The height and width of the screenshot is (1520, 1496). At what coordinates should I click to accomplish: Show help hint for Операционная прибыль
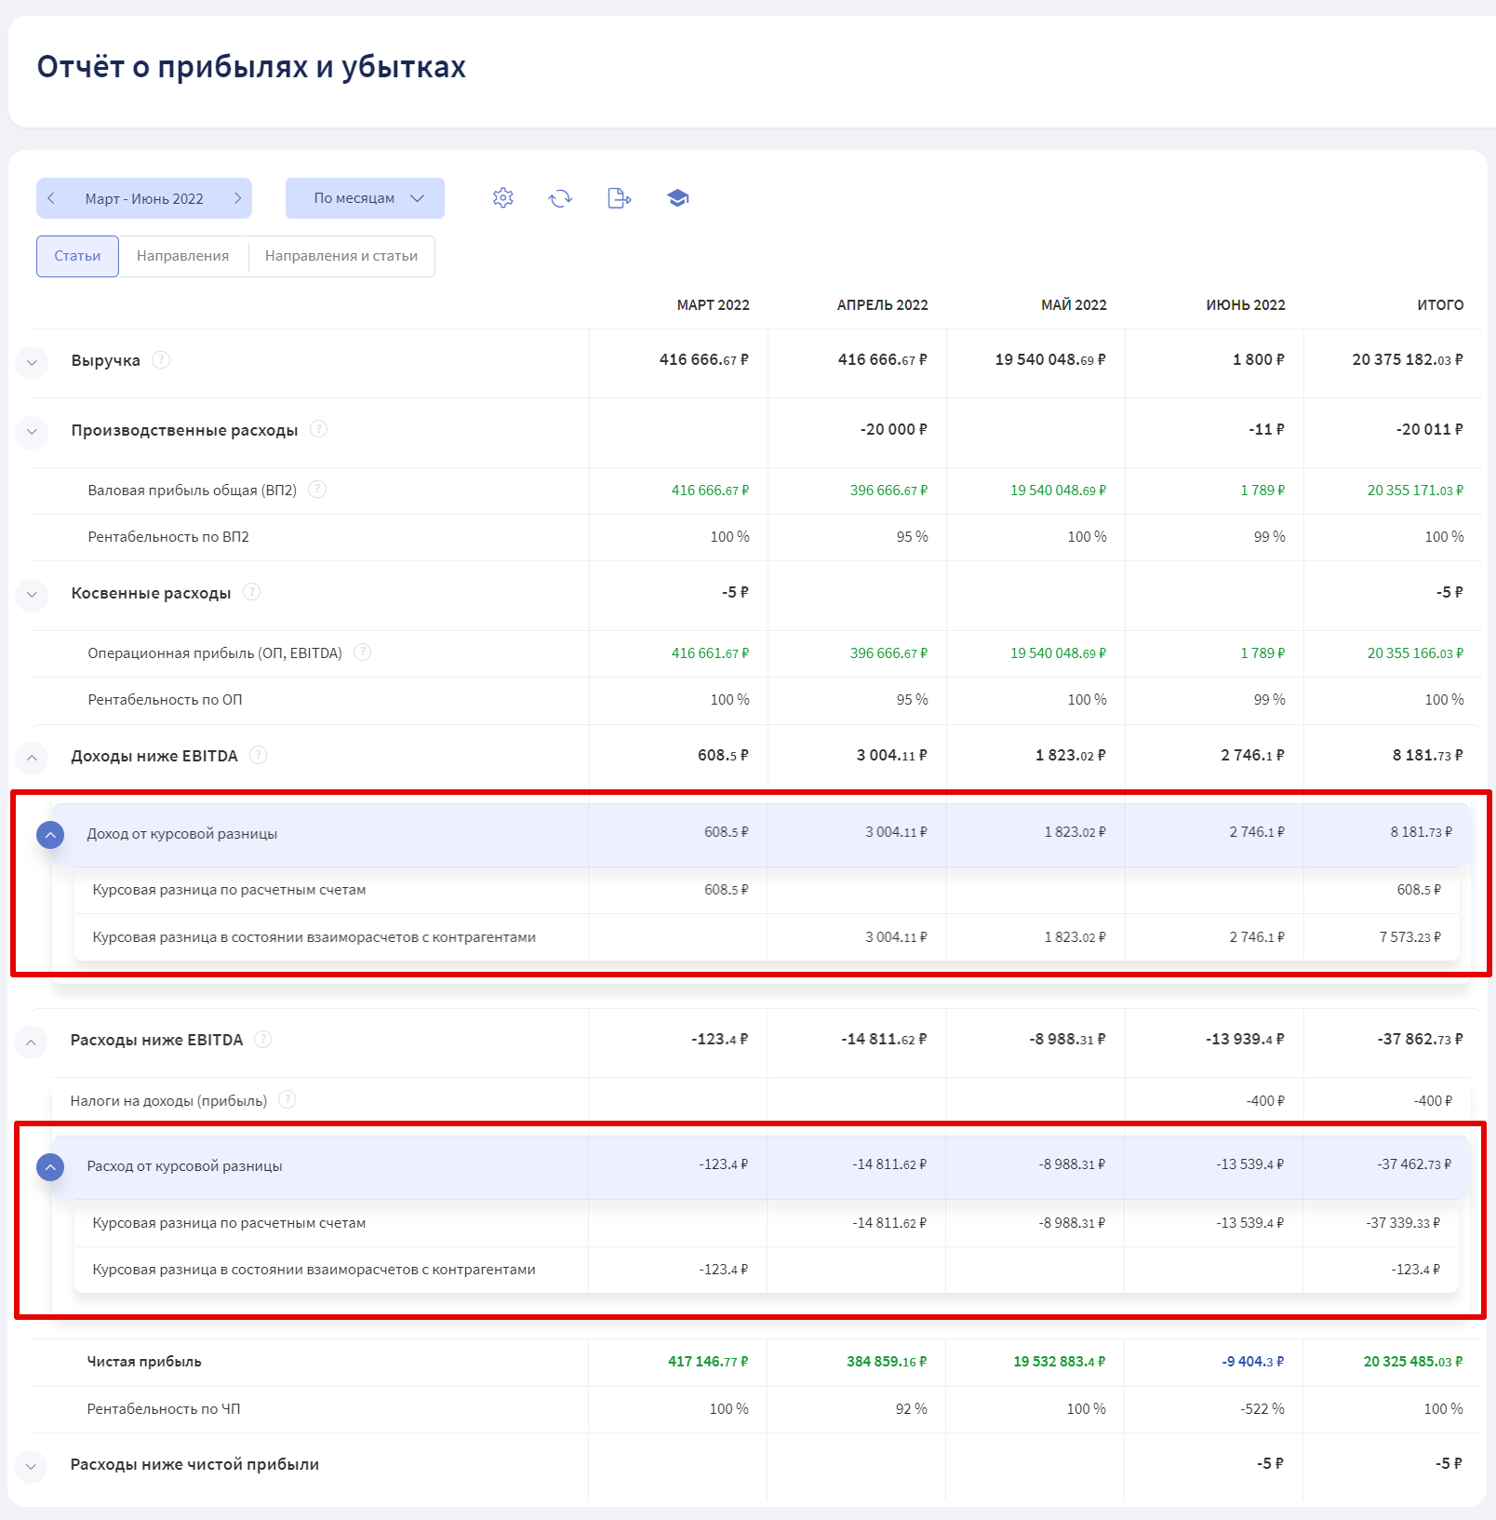coord(363,652)
